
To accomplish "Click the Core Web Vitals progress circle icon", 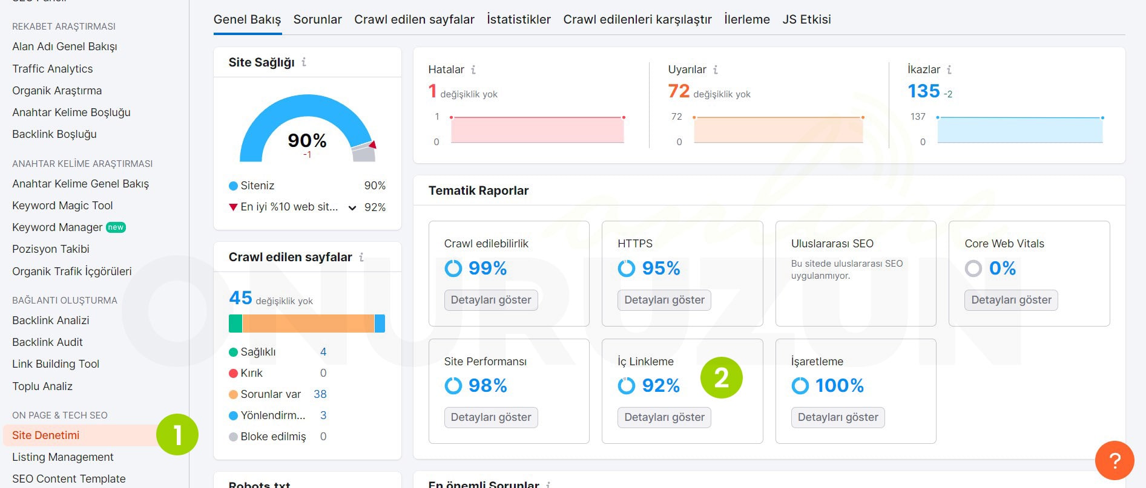I will (973, 268).
